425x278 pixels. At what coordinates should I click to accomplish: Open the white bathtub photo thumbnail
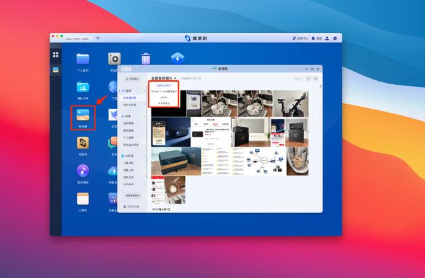297,161
